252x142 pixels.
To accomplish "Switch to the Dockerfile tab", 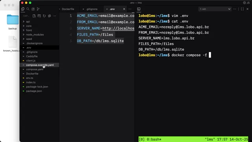I will [68, 9].
